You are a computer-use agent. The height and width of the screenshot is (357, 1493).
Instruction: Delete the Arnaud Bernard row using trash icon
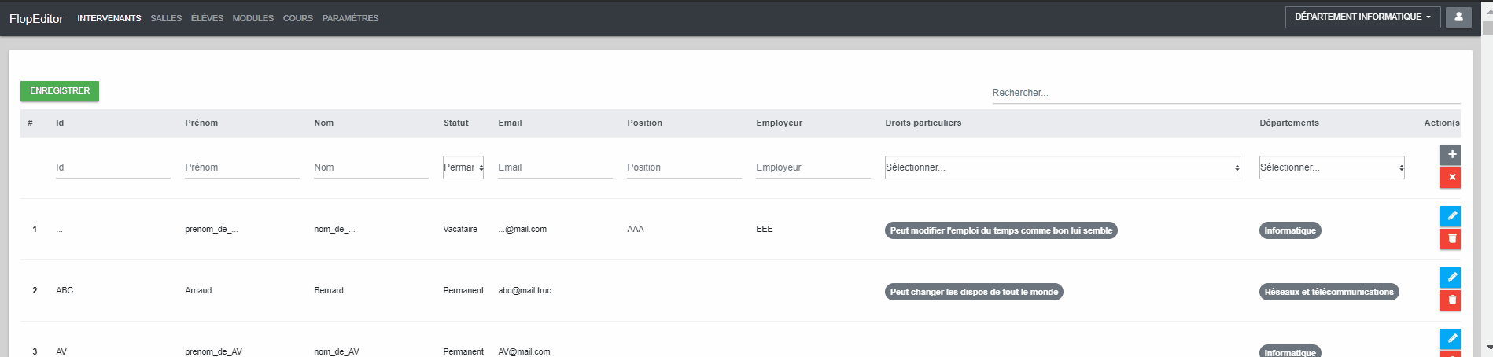coord(1450,300)
